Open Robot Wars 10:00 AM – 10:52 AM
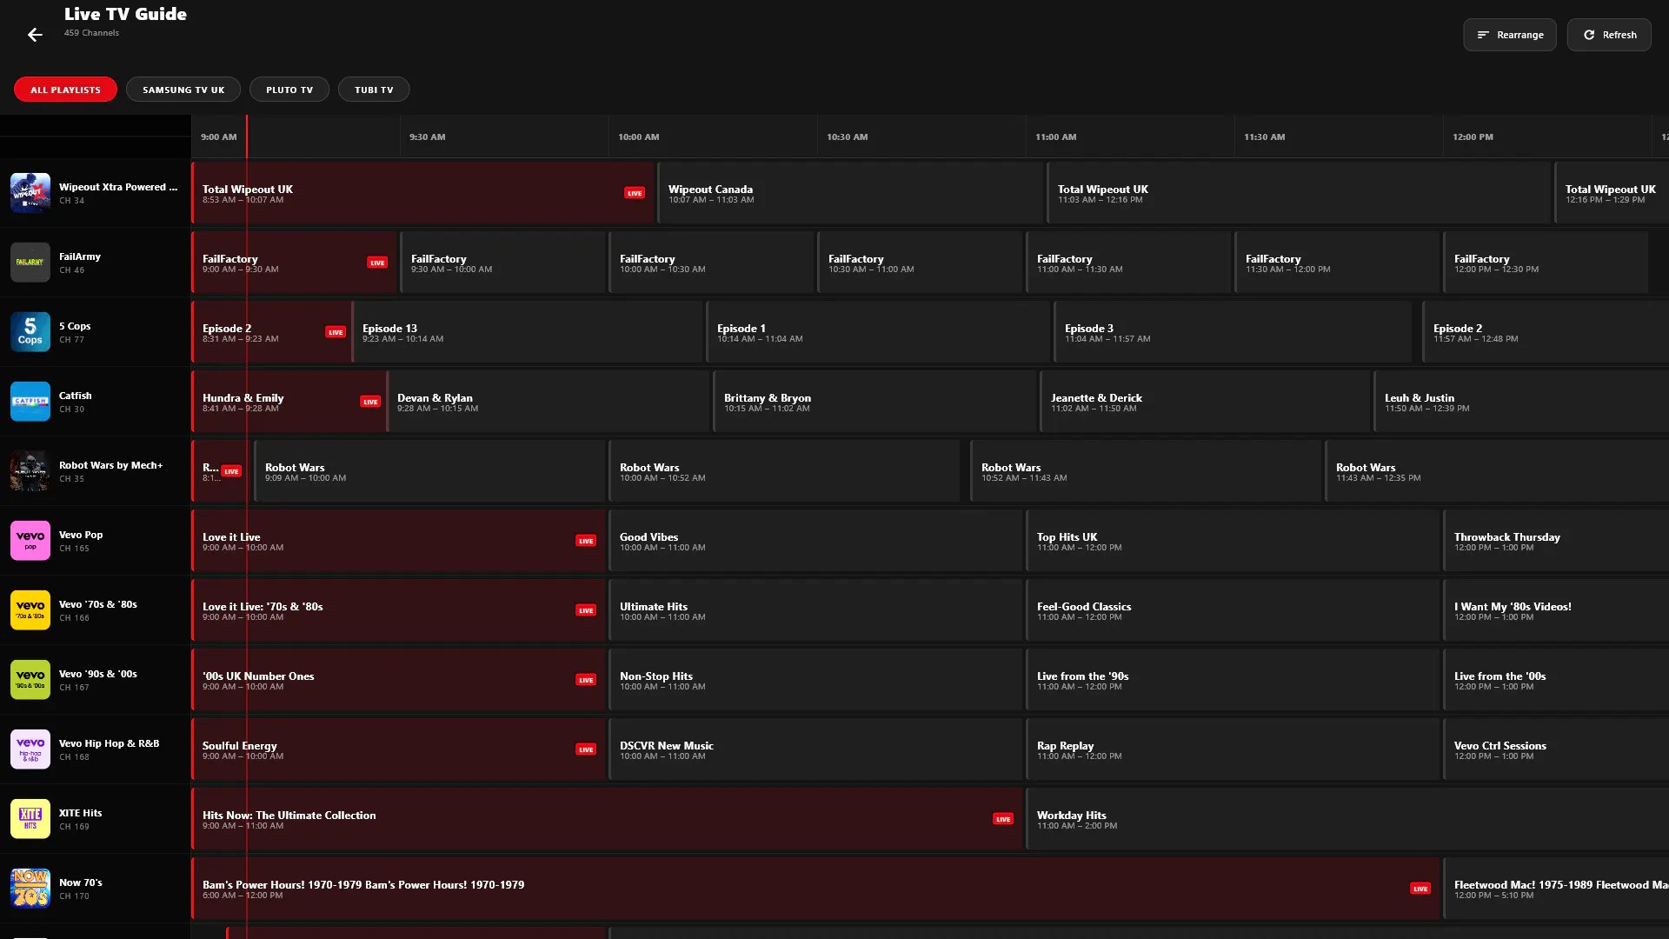The width and height of the screenshot is (1669, 939). pos(784,471)
